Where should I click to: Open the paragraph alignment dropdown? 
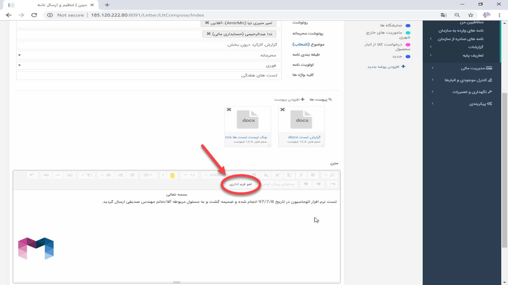click(x=106, y=175)
